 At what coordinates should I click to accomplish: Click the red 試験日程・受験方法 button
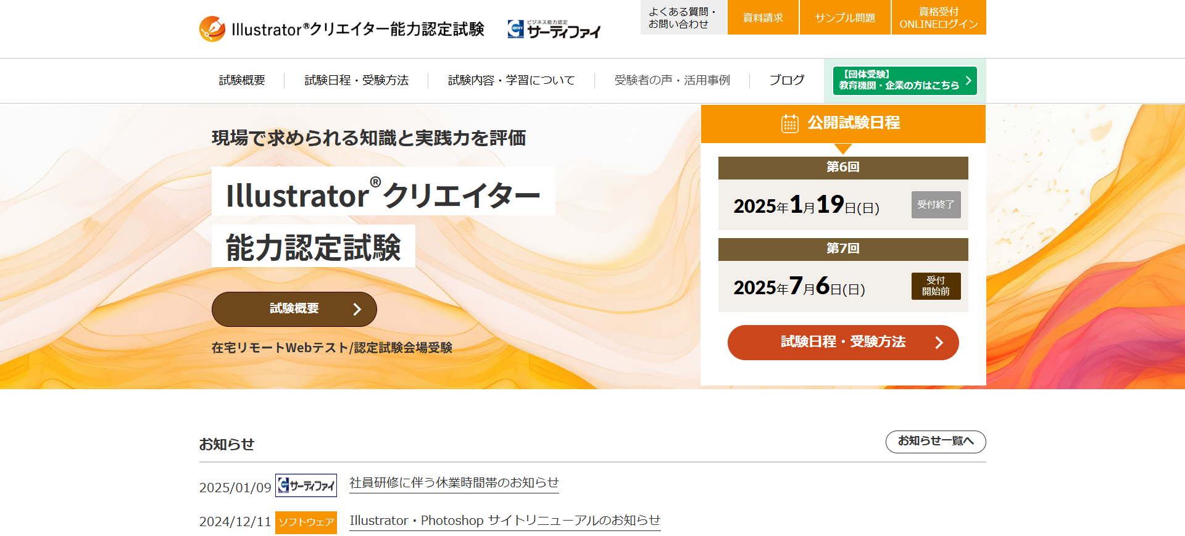[843, 342]
